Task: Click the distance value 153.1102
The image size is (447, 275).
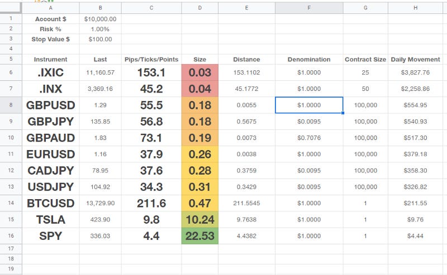Action: pyautogui.click(x=246, y=73)
